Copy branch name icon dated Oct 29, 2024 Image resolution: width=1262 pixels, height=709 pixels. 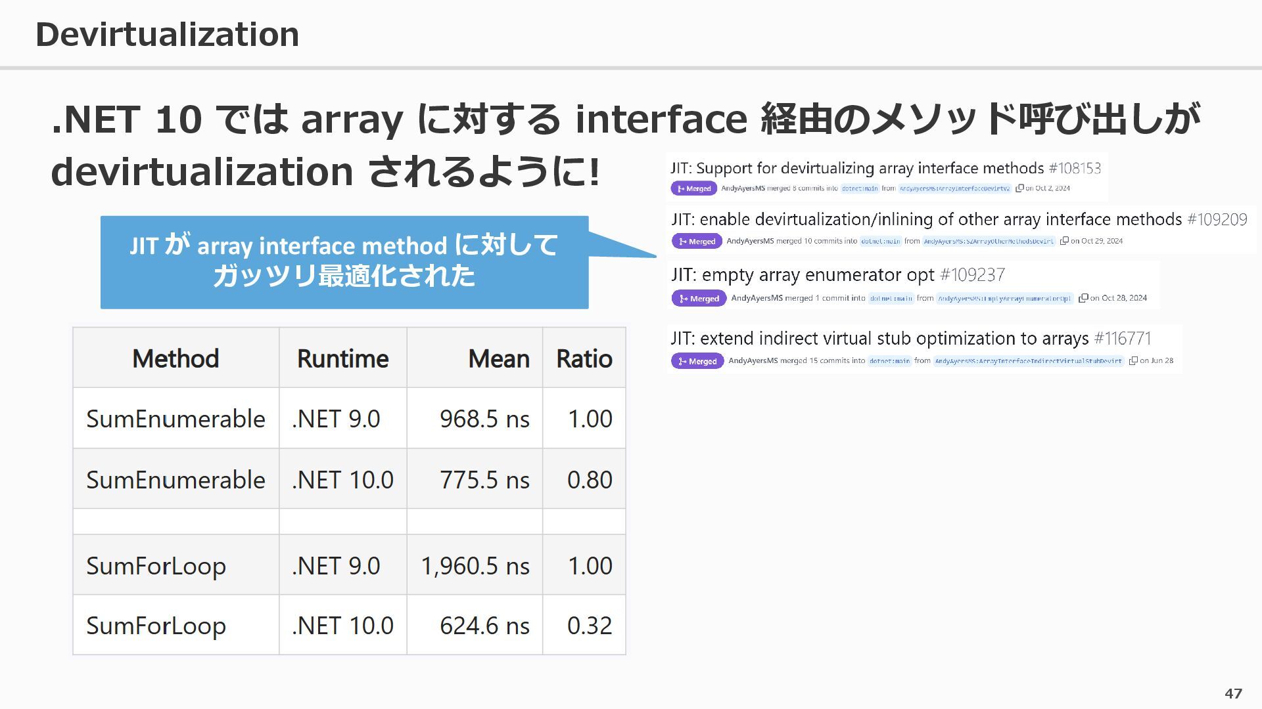1064,241
